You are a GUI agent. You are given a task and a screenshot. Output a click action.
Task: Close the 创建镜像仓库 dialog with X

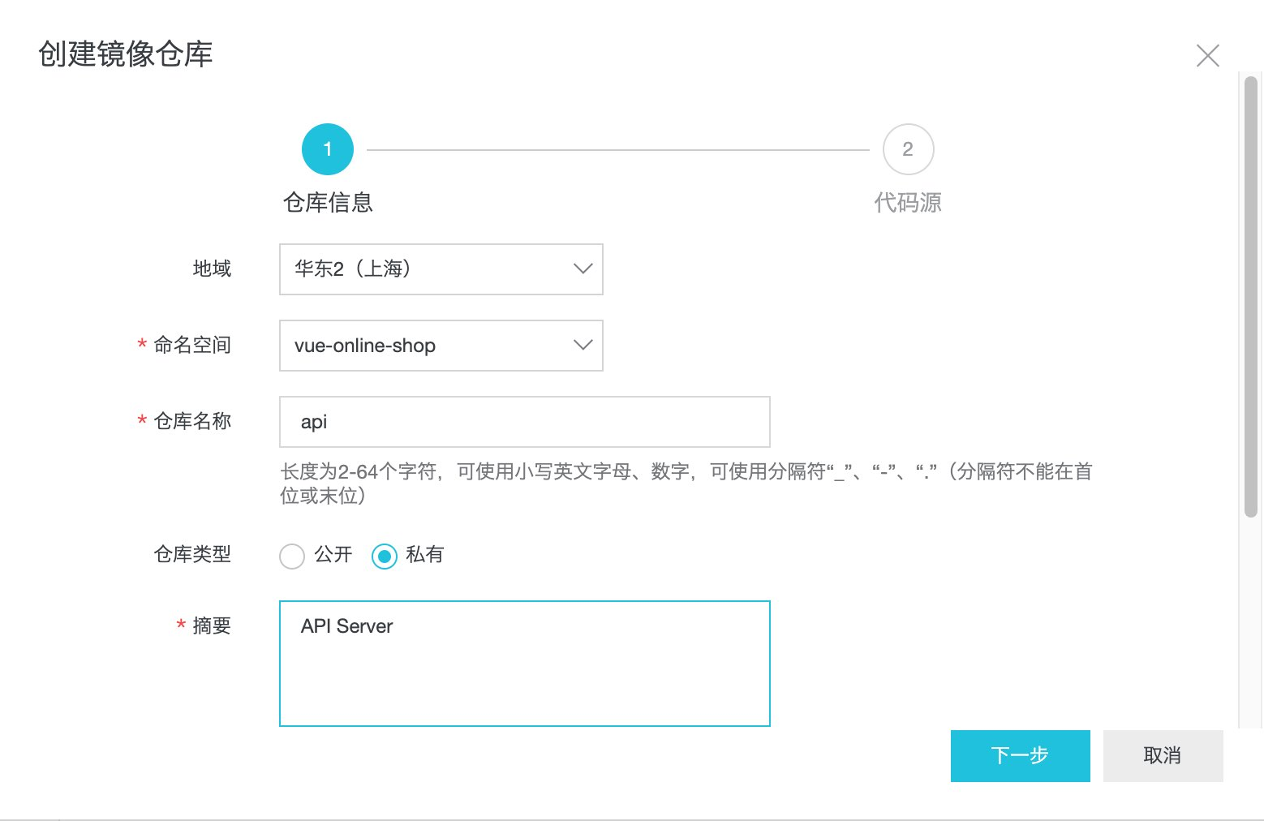pyautogui.click(x=1207, y=56)
